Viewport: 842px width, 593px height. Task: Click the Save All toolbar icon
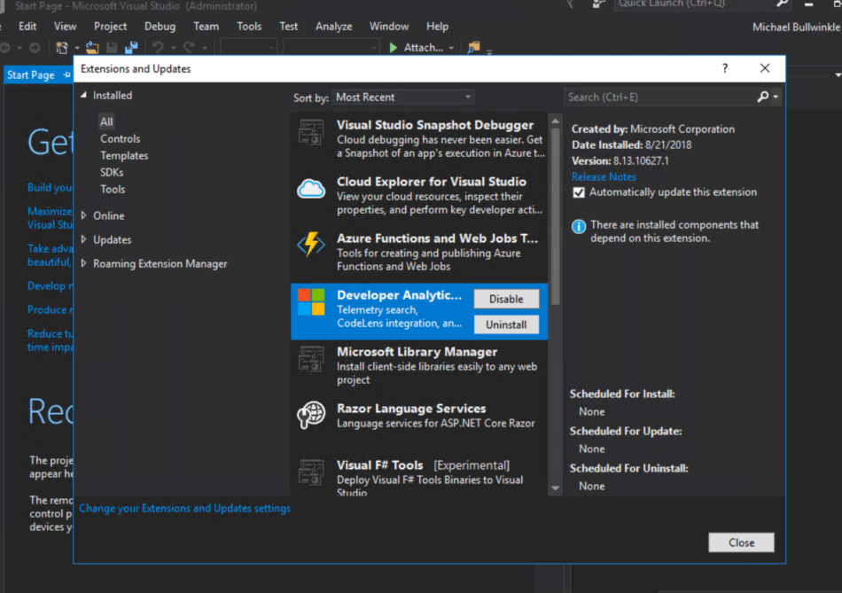click(x=131, y=48)
